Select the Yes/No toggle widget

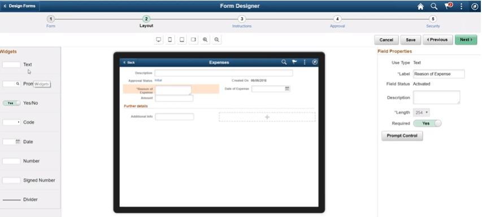pos(11,103)
